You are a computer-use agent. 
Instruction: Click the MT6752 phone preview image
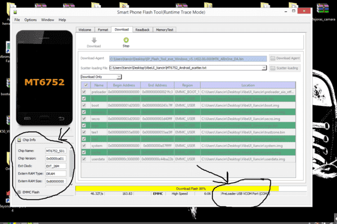click(44, 78)
